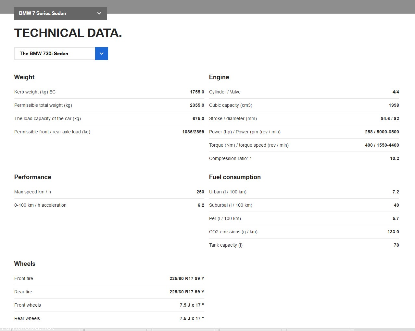Click the blue chevron button beside 730i Sedan
The height and width of the screenshot is (331, 415).
point(101,54)
